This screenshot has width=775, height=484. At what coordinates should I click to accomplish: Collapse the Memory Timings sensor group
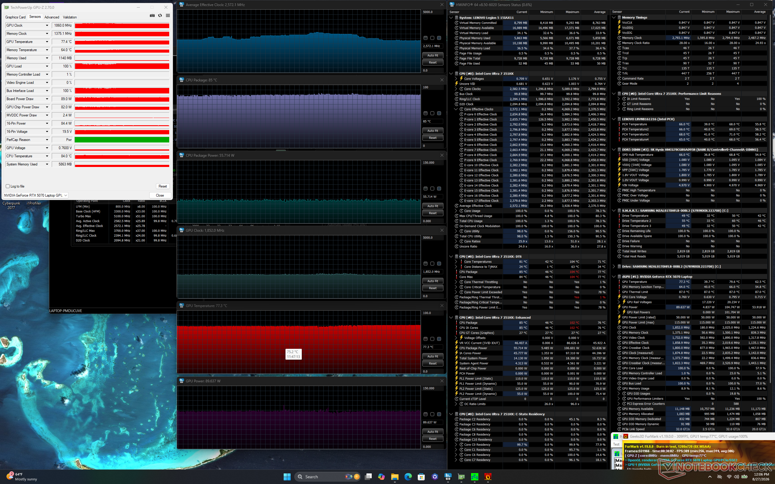614,18
